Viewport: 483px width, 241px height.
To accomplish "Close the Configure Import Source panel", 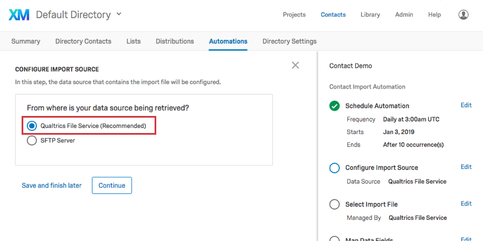I will pyautogui.click(x=295, y=65).
